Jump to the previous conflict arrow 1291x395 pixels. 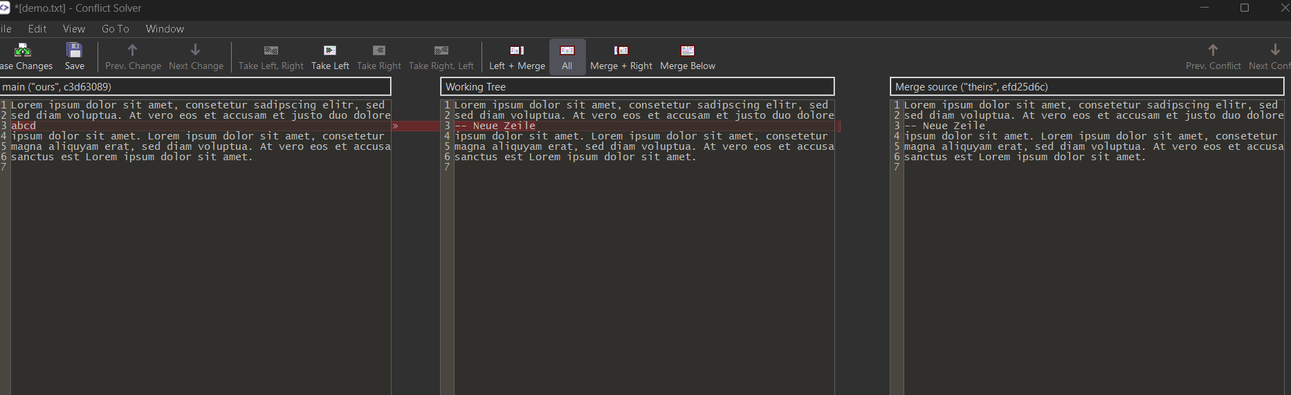(x=1213, y=50)
